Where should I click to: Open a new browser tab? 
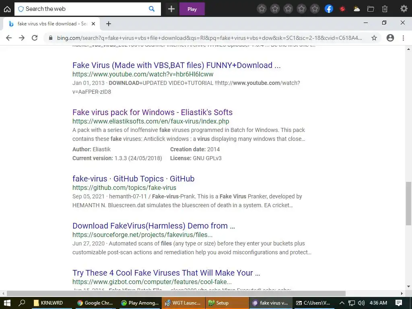tap(109, 24)
